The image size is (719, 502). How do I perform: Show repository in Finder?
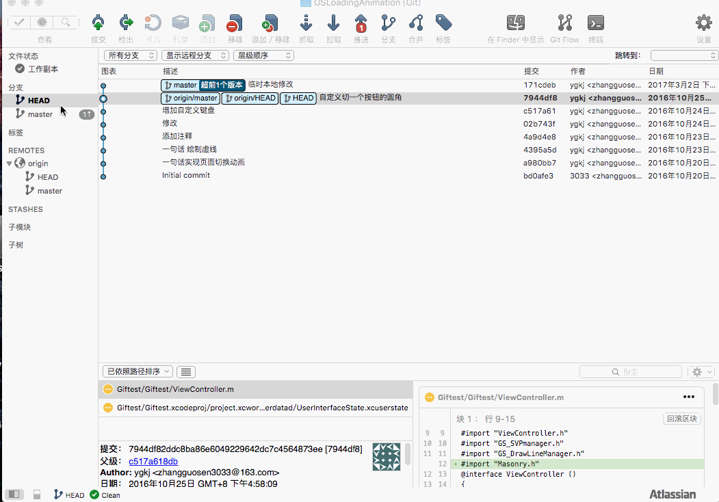[516, 25]
